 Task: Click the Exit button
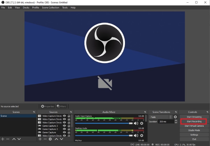(194, 139)
